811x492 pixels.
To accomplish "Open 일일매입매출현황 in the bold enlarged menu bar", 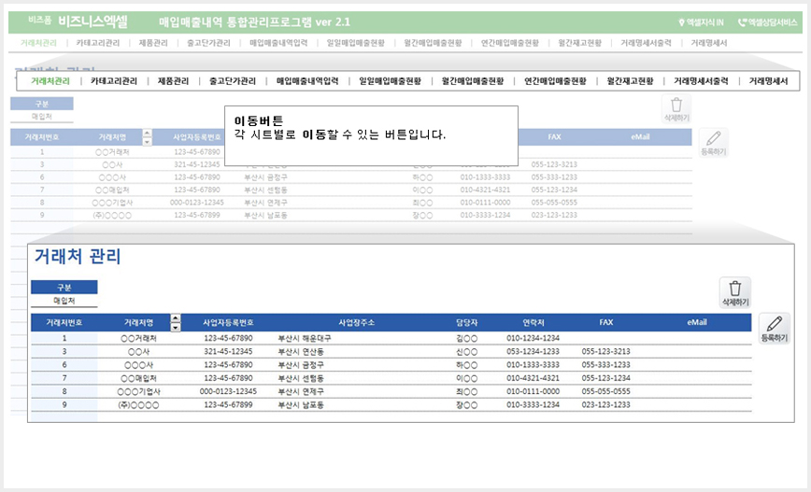I will [390, 81].
